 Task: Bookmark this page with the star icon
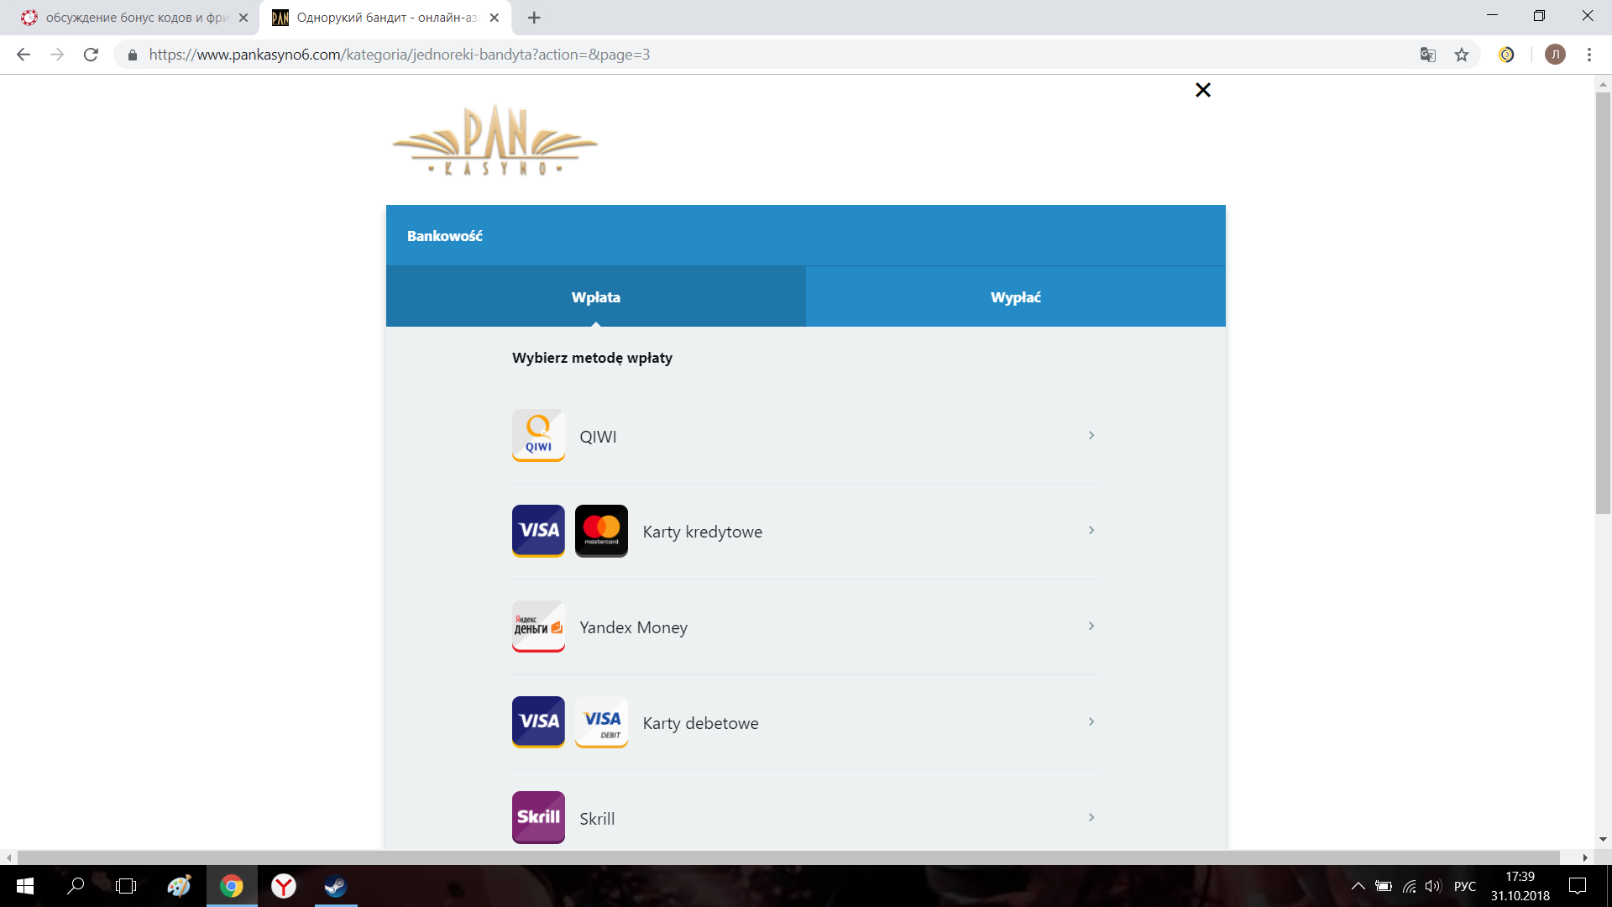coord(1462,55)
